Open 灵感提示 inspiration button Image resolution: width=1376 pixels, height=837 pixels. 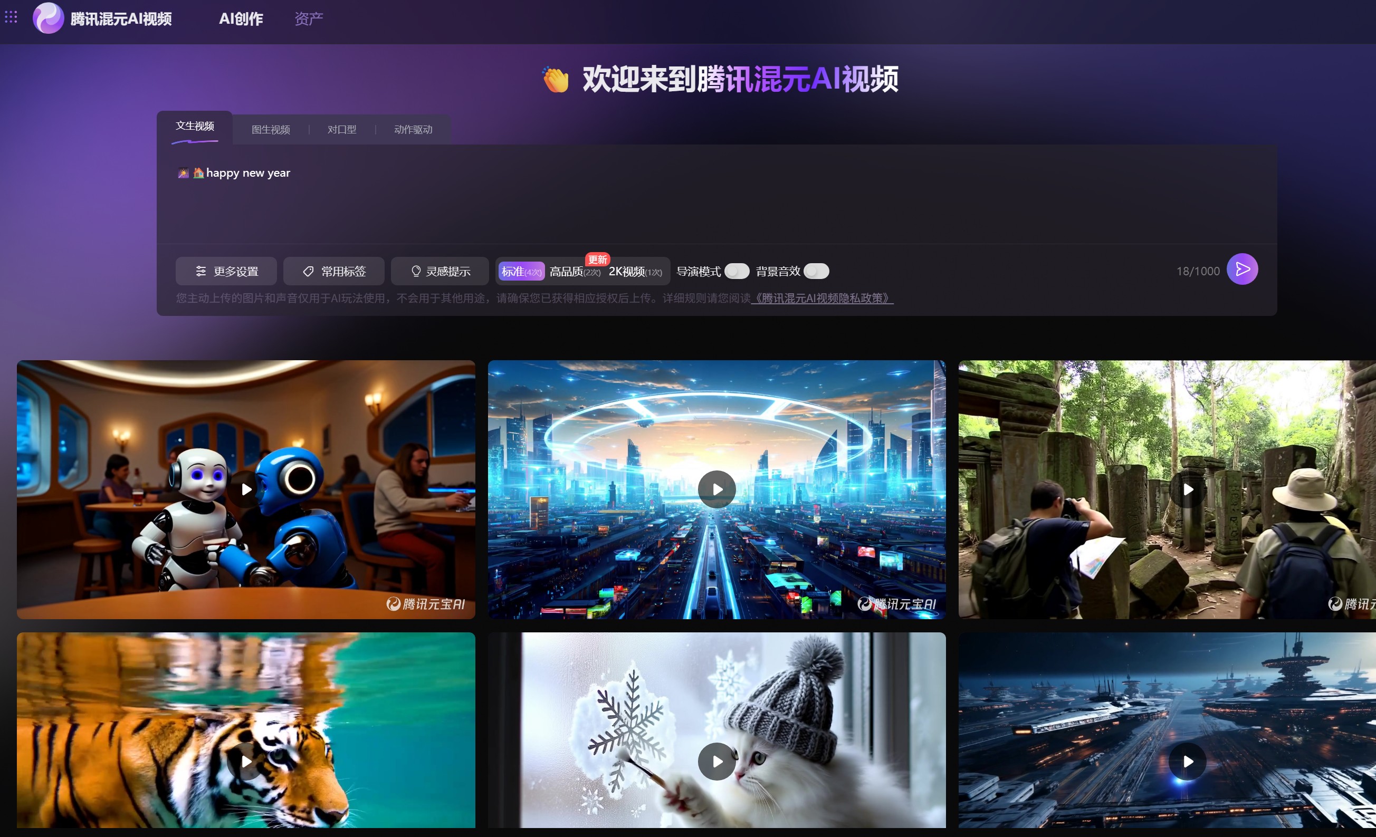click(440, 272)
